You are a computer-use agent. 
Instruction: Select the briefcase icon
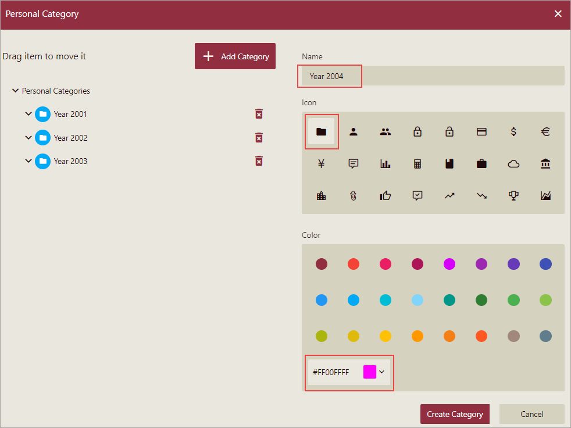(x=481, y=163)
